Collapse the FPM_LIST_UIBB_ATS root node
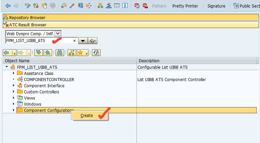 [x=7, y=67]
